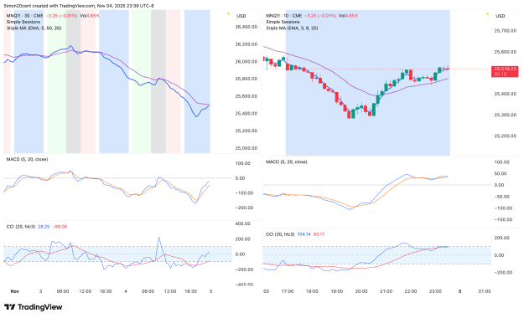Select the MNQ1! · 30 · CME symbol legend

[24, 16]
